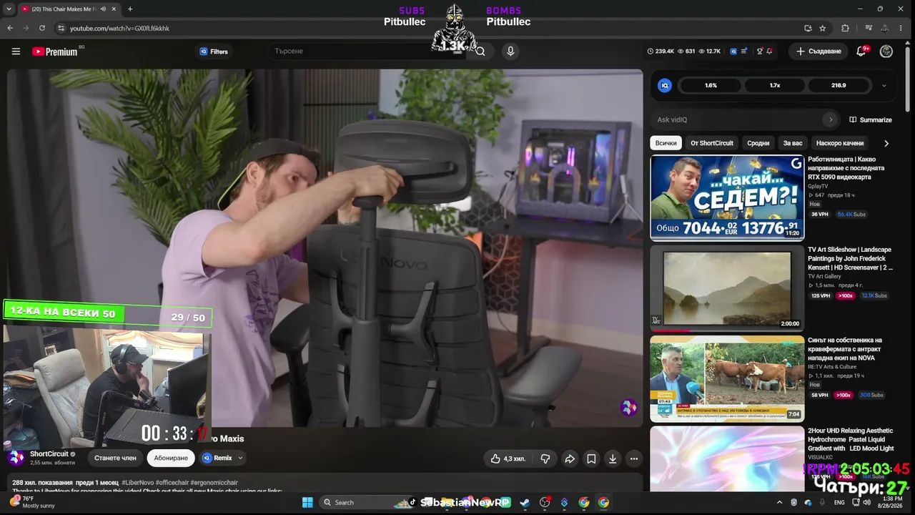Open the YouTube guide hamburger menu

pyautogui.click(x=16, y=51)
